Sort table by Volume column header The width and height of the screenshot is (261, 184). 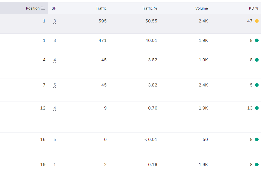tap(202, 8)
